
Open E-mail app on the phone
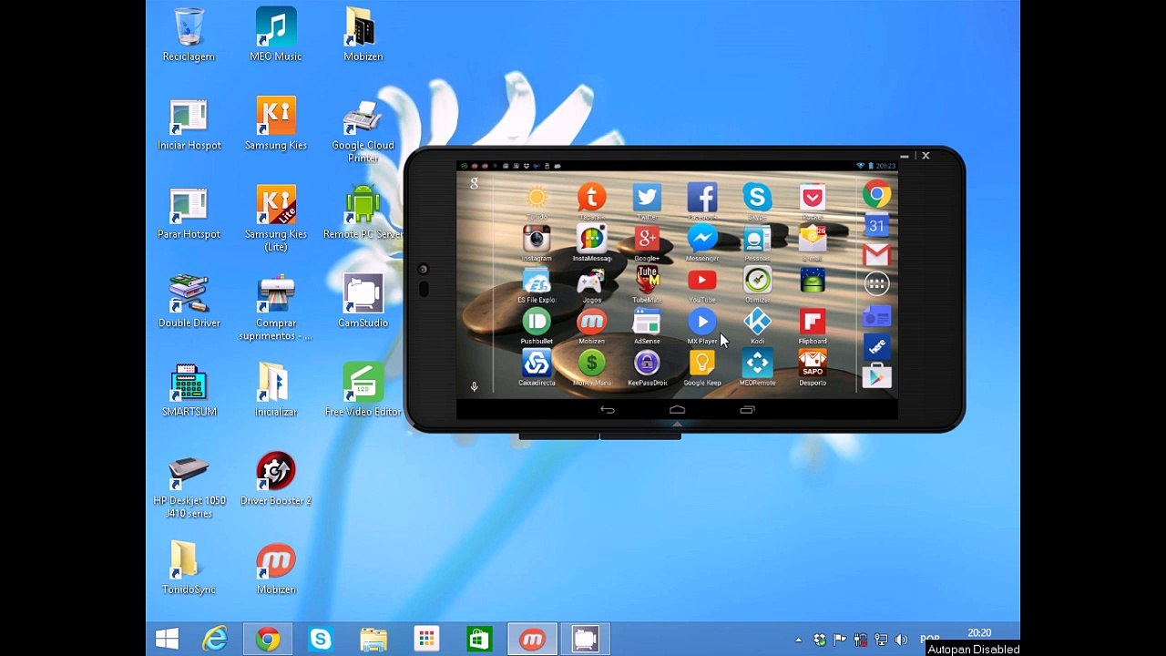tap(813, 239)
